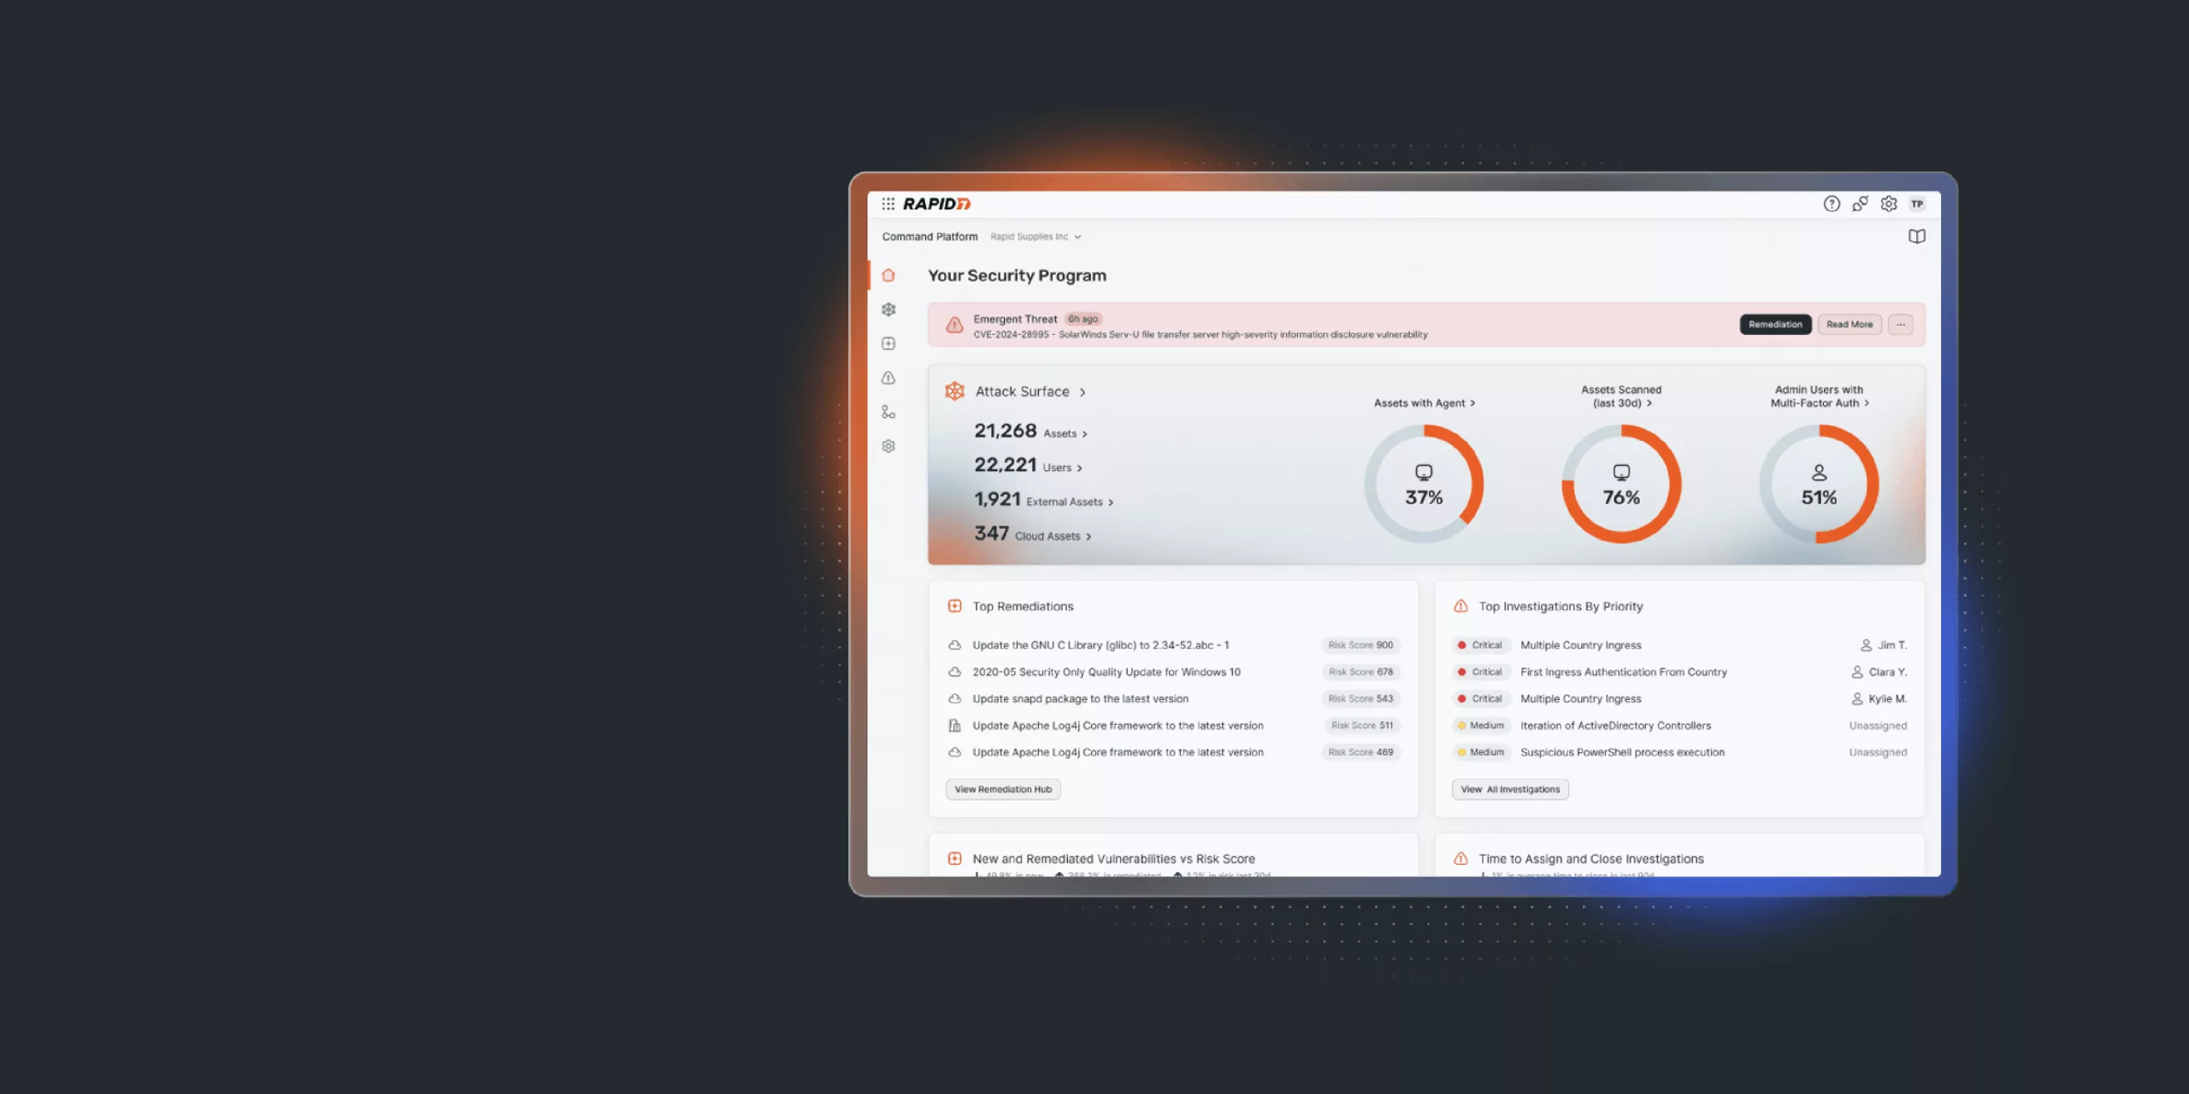This screenshot has height=1094, width=2189.
Task: Open the Command Platform menu item
Action: 929,237
